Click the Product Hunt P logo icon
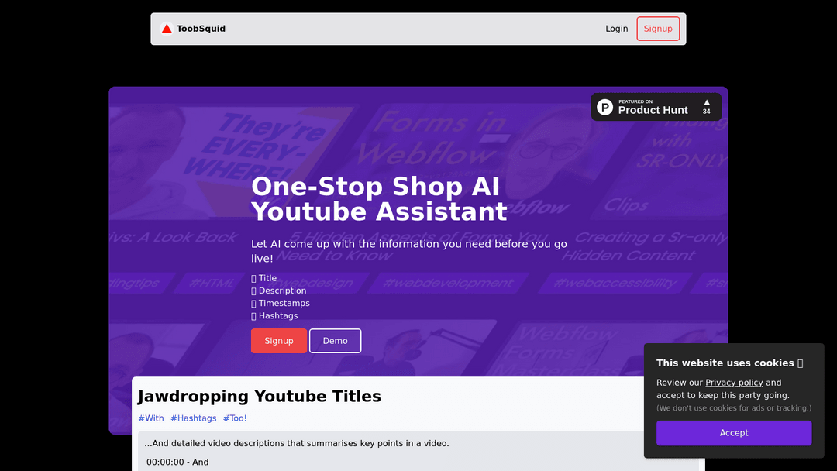 pyautogui.click(x=604, y=107)
